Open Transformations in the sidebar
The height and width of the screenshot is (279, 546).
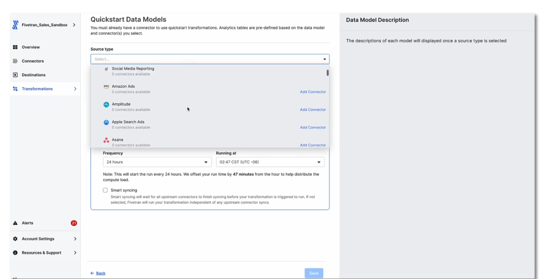[37, 89]
